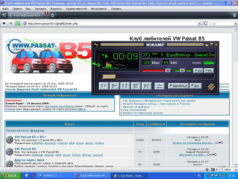The width and height of the screenshot is (238, 179).
Task: Open file with Winamp eject button
Action: (159, 86)
